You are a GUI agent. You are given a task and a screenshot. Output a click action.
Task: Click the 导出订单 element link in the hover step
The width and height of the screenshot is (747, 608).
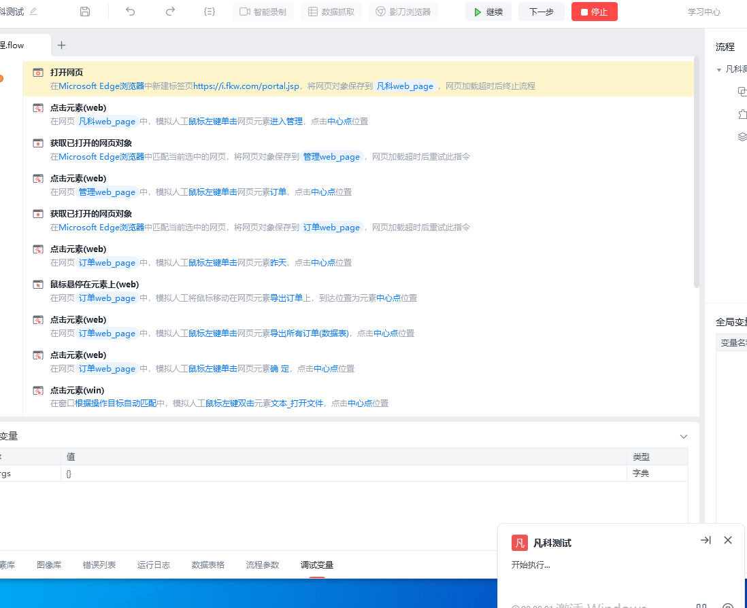tap(286, 298)
